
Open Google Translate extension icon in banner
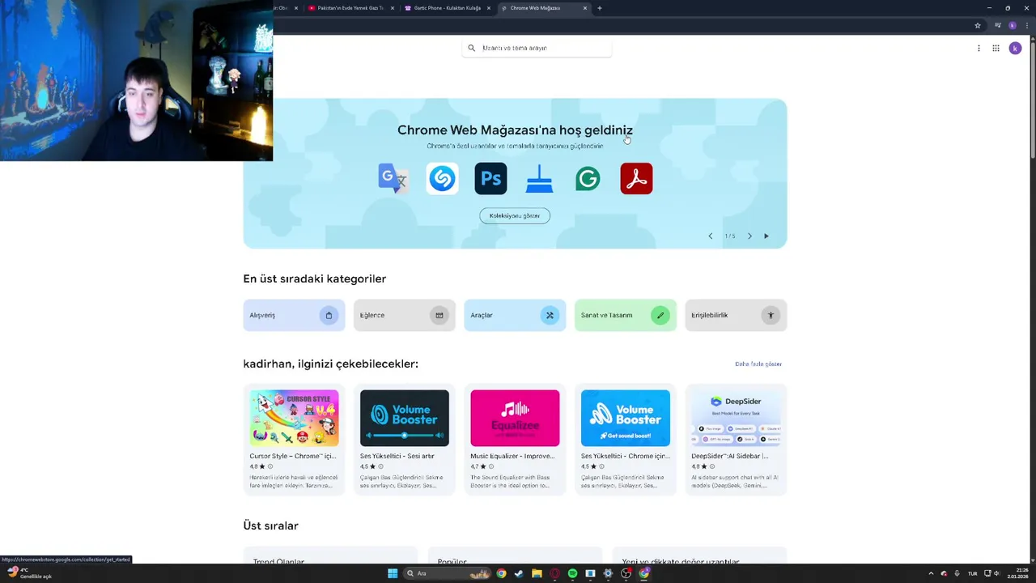tap(393, 178)
